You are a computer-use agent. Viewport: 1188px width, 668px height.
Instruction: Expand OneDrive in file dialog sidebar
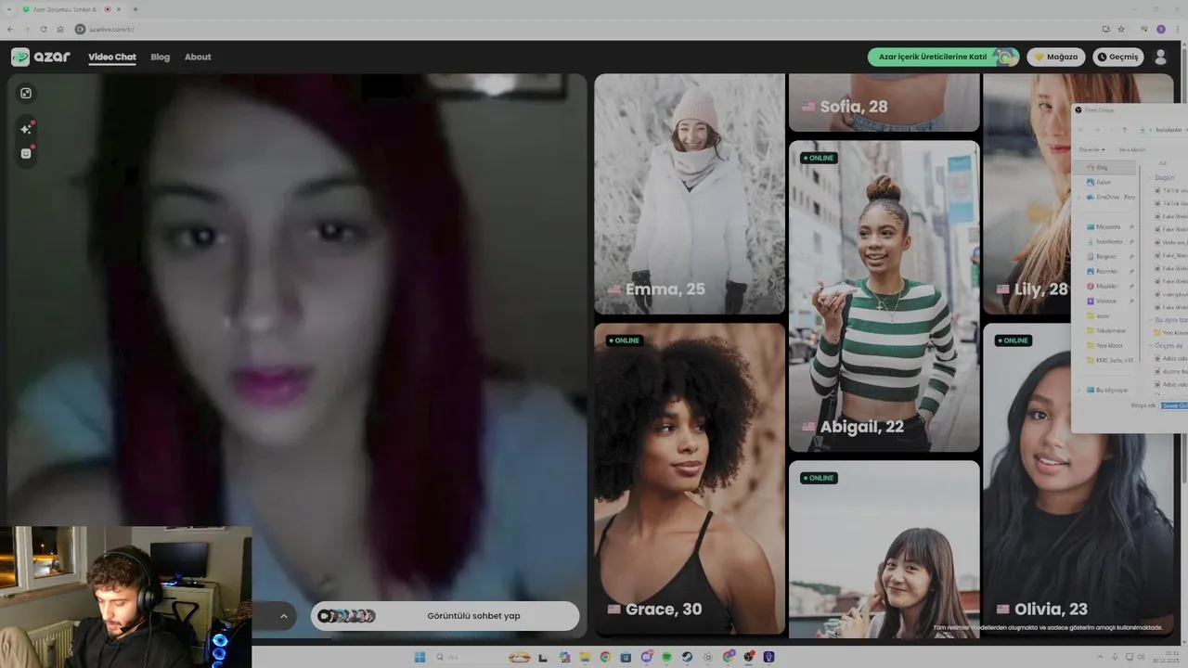(x=1078, y=197)
